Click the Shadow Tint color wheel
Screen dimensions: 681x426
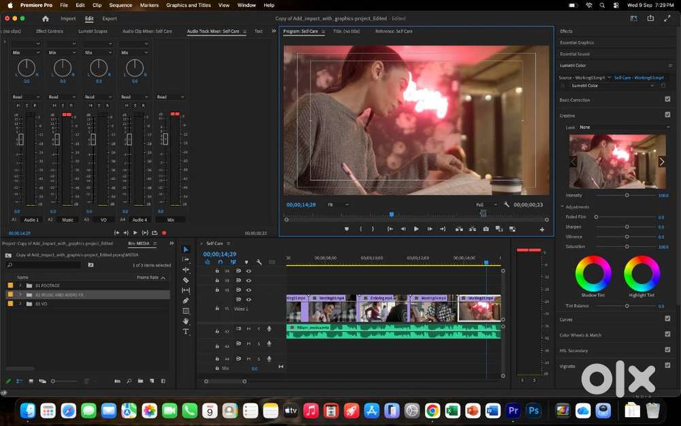click(593, 273)
